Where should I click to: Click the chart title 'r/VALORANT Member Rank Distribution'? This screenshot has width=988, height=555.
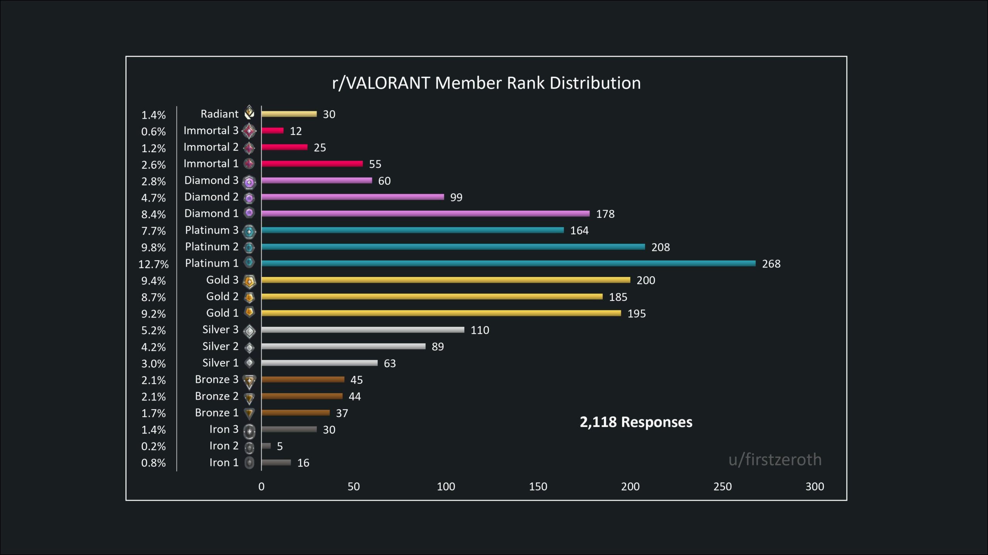coord(486,83)
